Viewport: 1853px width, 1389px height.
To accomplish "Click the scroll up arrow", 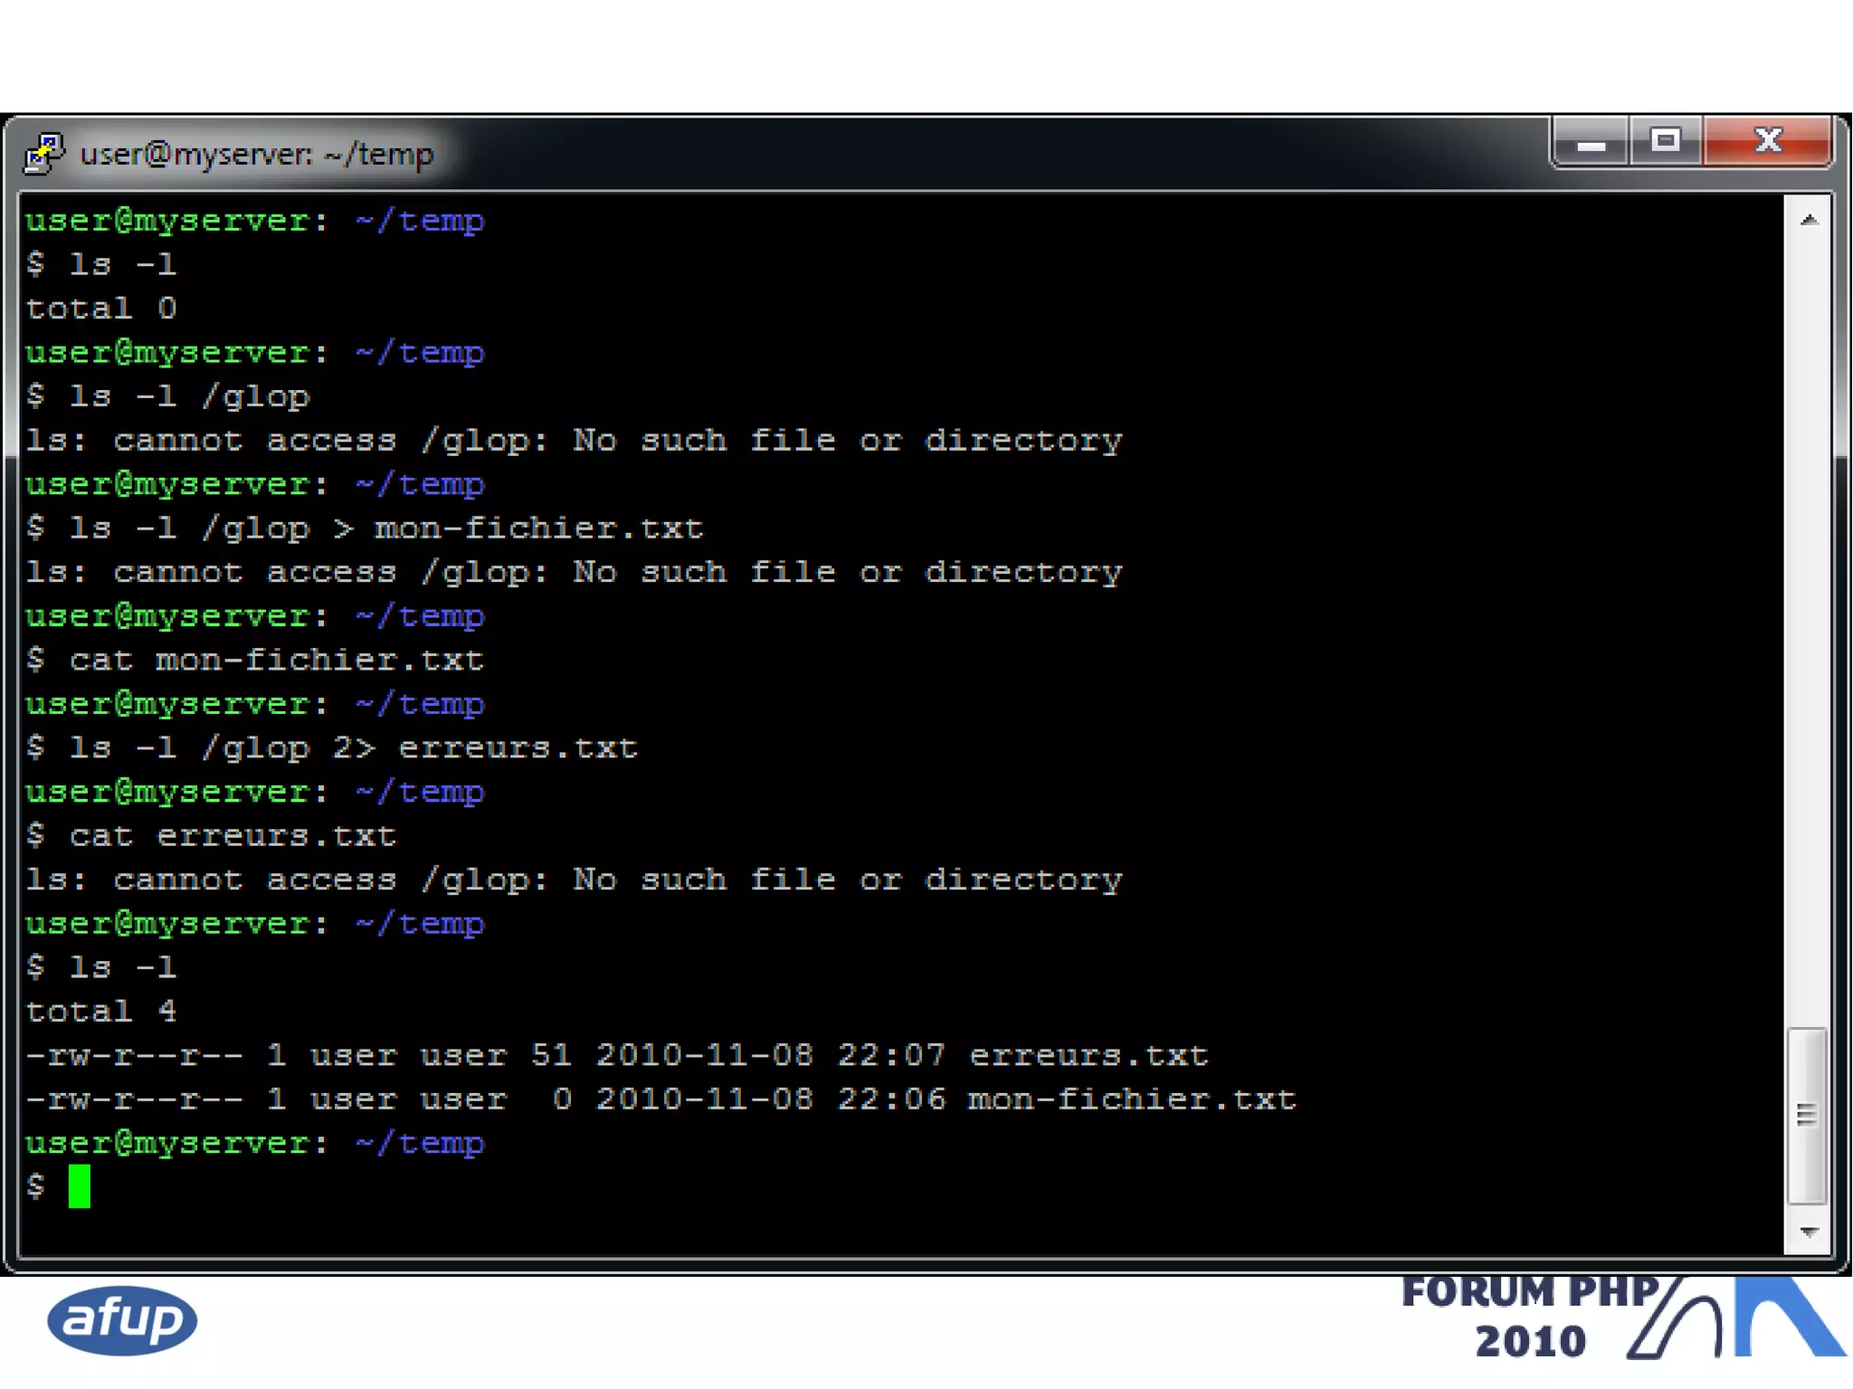I will [1809, 220].
